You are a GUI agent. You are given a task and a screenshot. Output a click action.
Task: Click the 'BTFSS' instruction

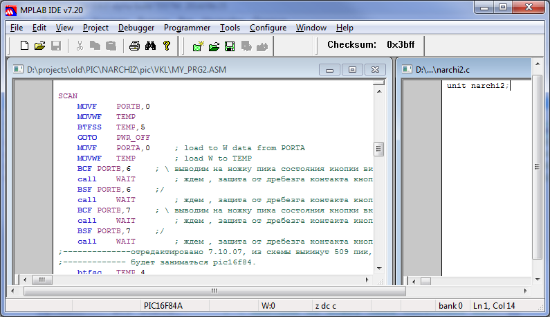89,127
